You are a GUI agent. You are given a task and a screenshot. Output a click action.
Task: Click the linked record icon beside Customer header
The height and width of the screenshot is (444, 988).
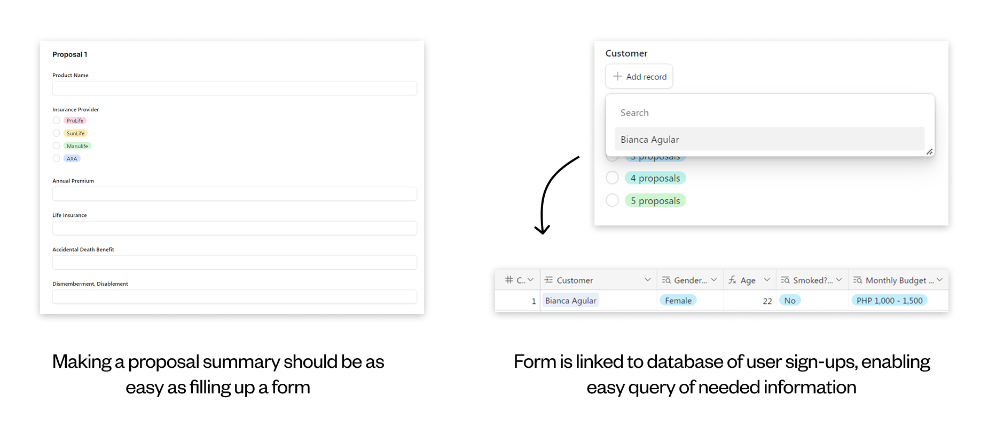coord(548,280)
